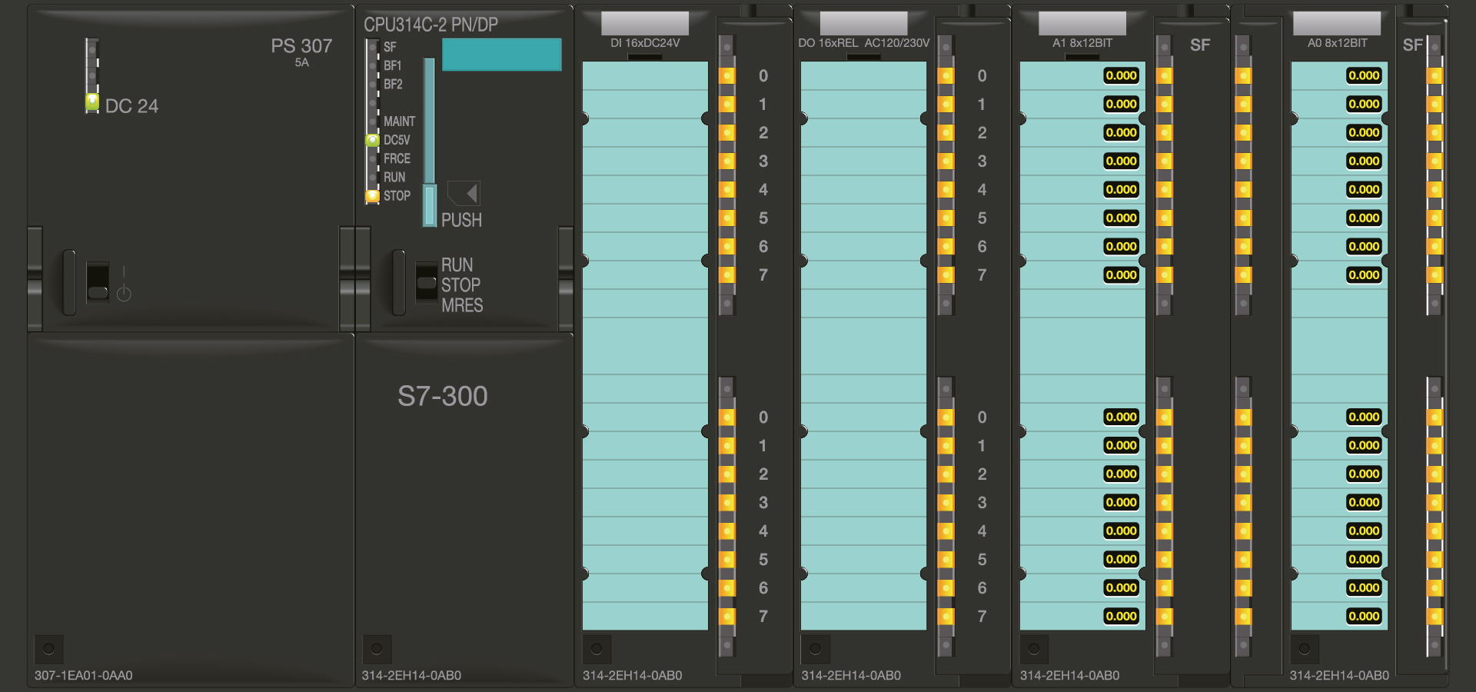Click DO 16xREL lower group output 2 LED
The width and height of the screenshot is (1476, 692).
946,474
